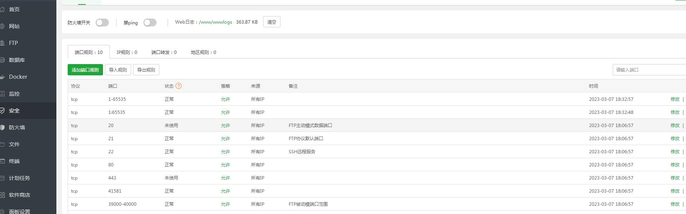The height and width of the screenshot is (214, 686).
Task: Click the software store grid icon
Action: 2,195
